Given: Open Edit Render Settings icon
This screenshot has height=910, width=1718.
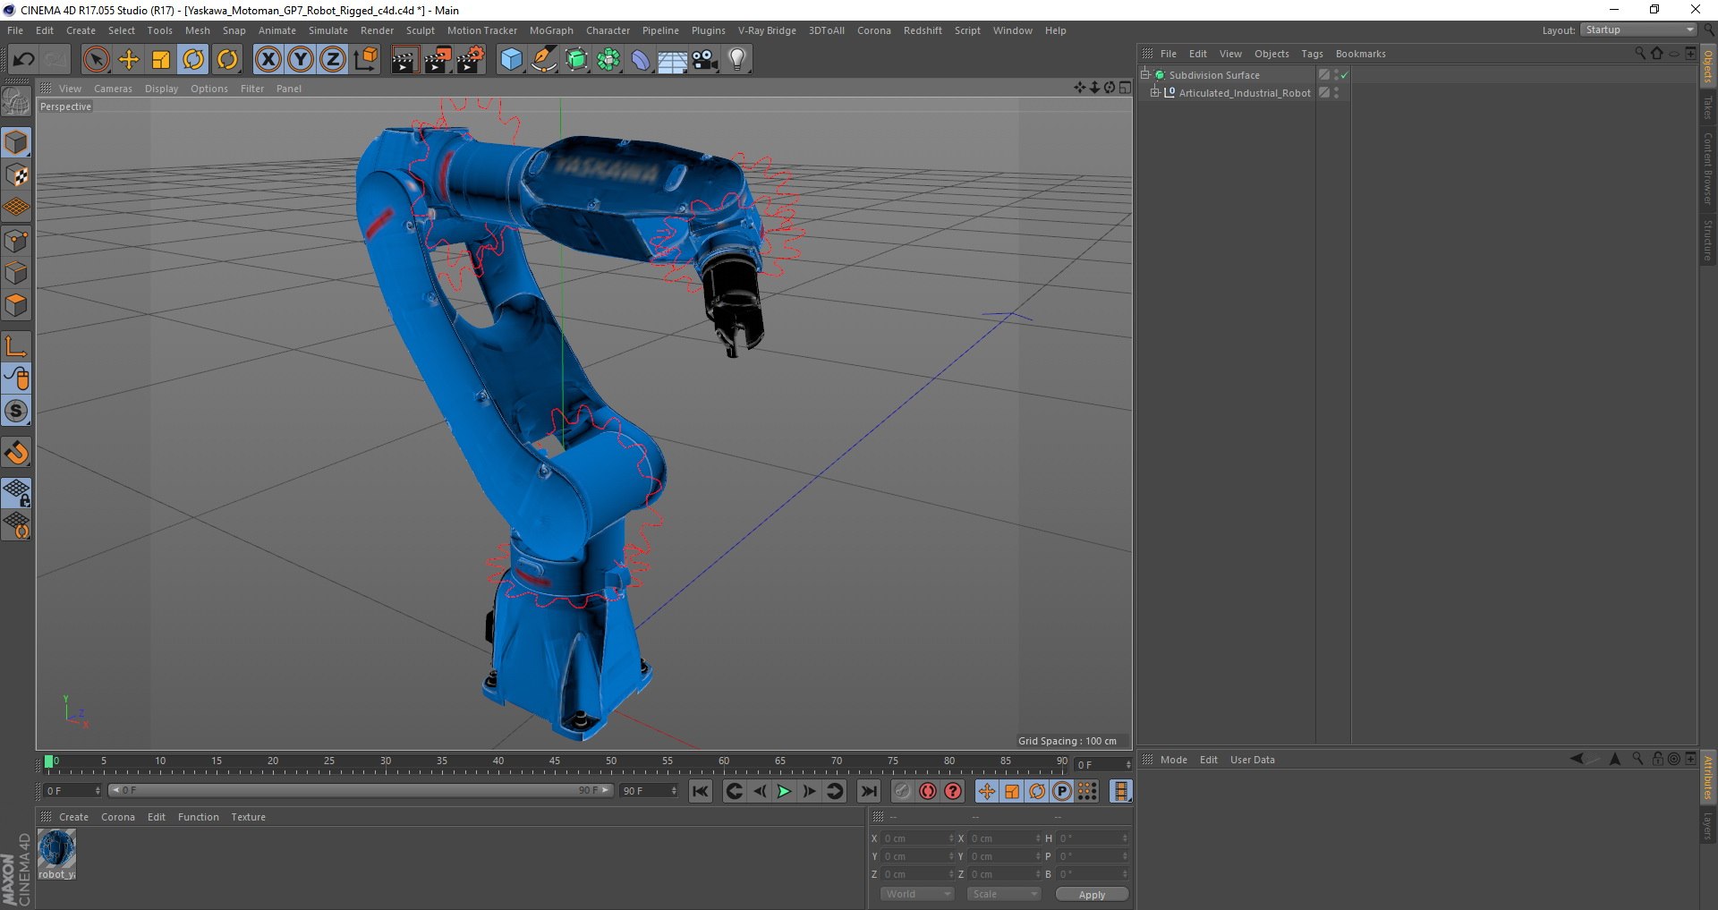Looking at the screenshot, I should [471, 60].
